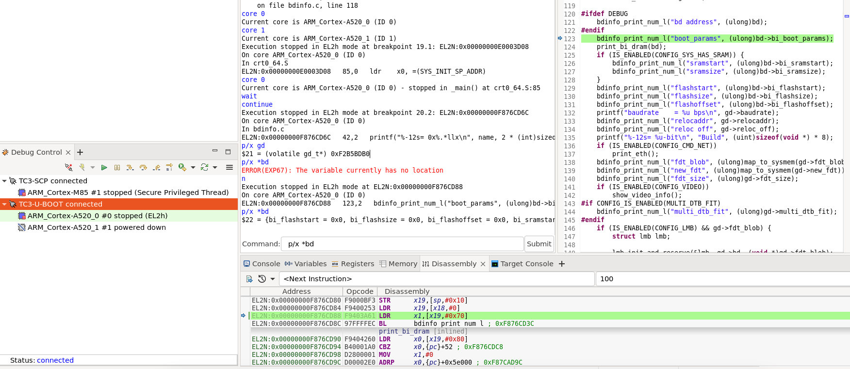
Task: Select TC3-U-BOOT connected connection
Action: [61, 204]
